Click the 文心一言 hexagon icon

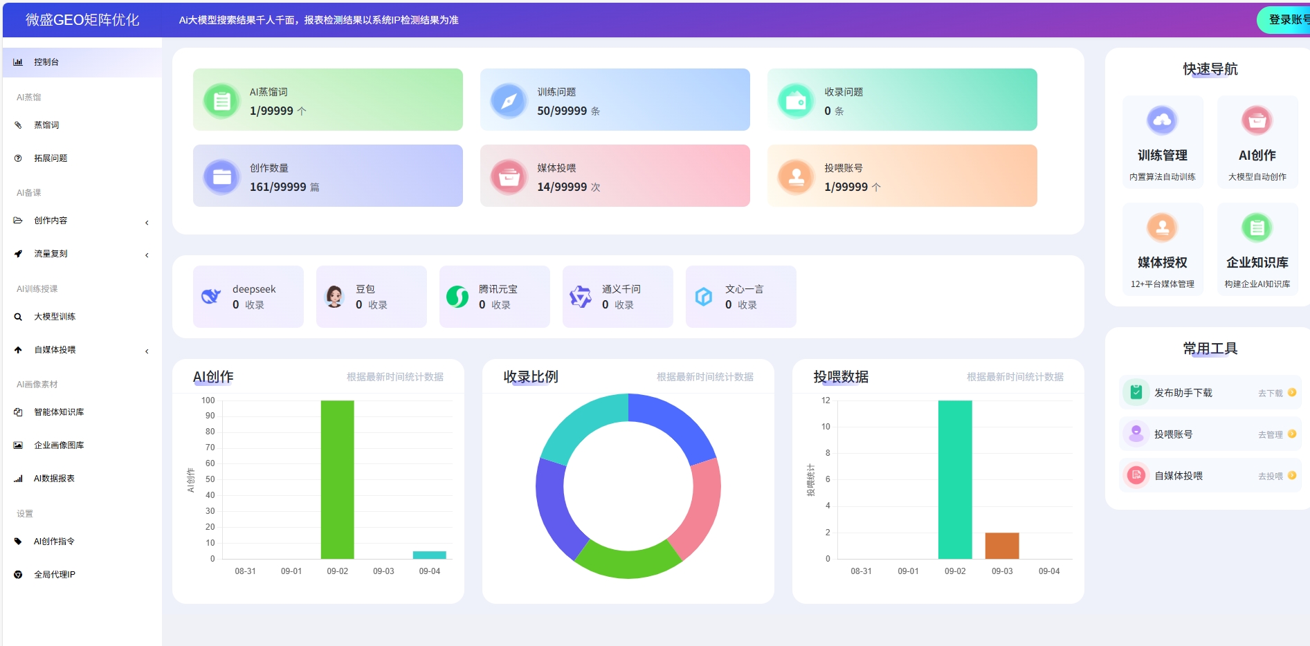[x=704, y=297]
